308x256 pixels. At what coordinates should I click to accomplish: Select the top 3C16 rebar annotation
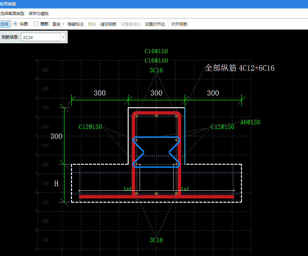[156, 70]
